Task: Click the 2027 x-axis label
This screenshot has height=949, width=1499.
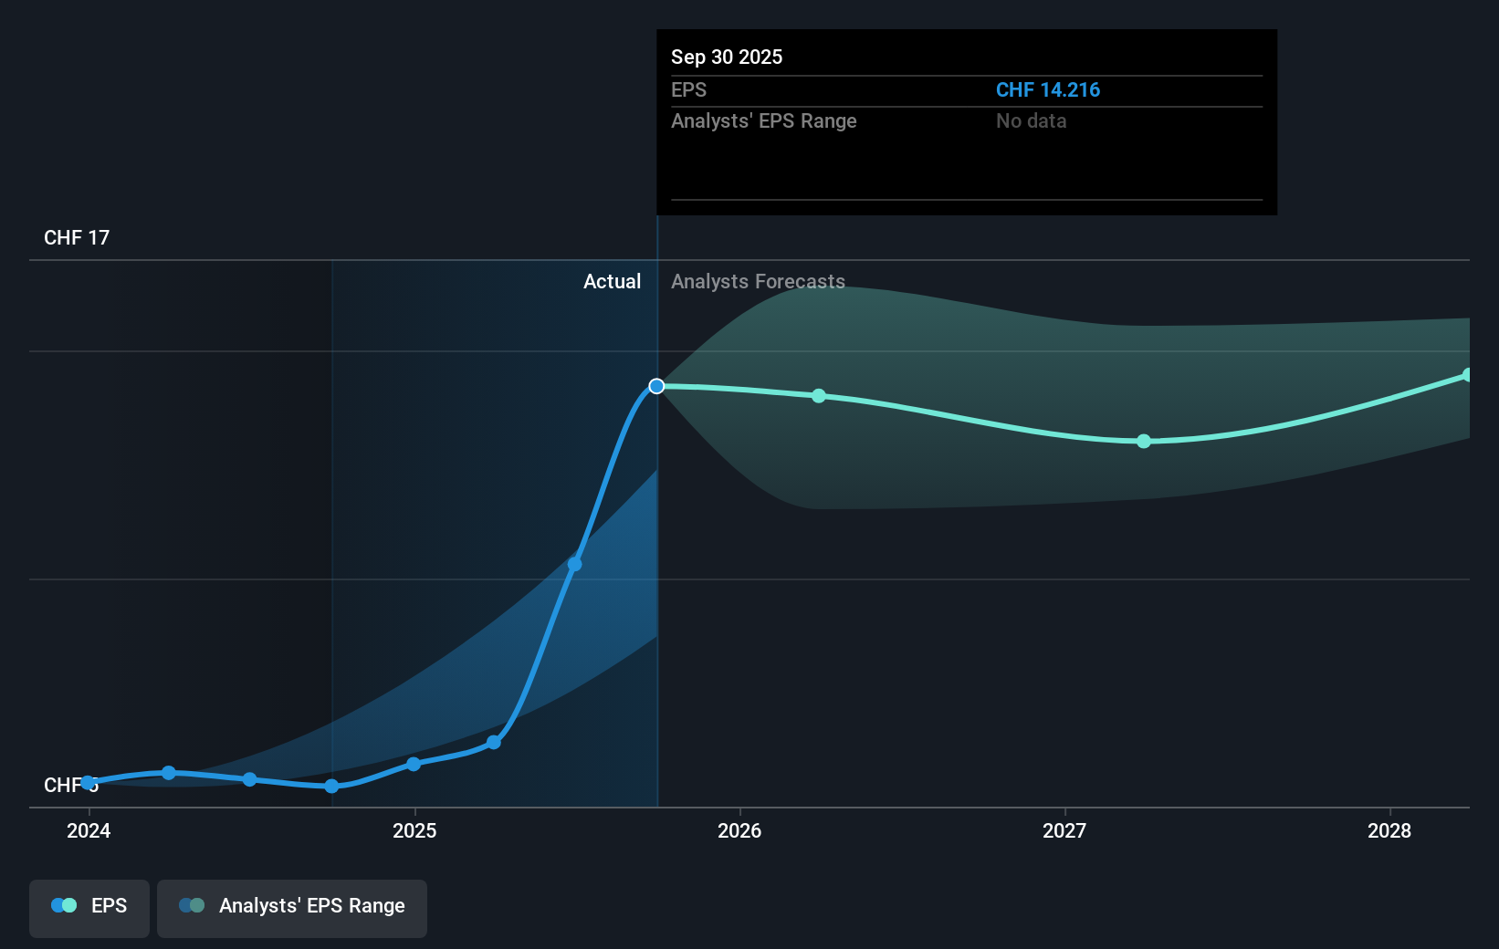Action: (x=1064, y=830)
